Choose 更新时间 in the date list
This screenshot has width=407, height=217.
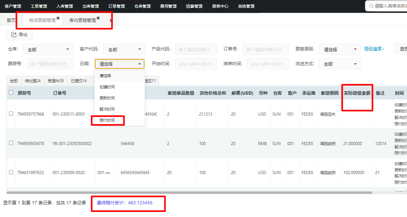(119, 98)
